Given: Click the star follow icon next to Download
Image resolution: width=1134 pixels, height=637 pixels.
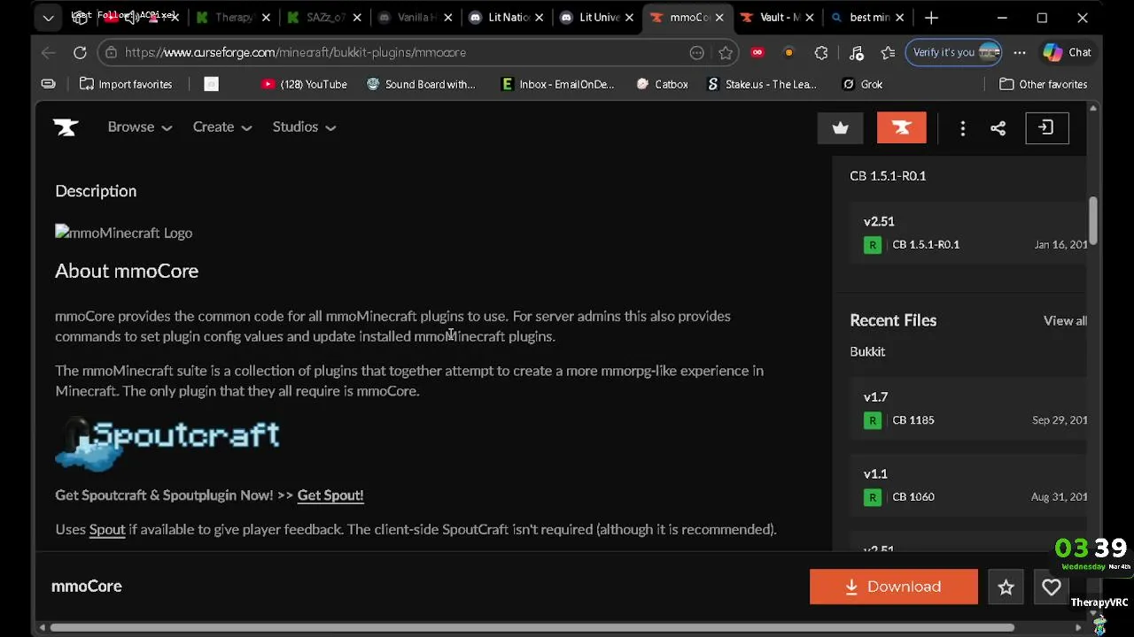Looking at the screenshot, I should click(1006, 587).
